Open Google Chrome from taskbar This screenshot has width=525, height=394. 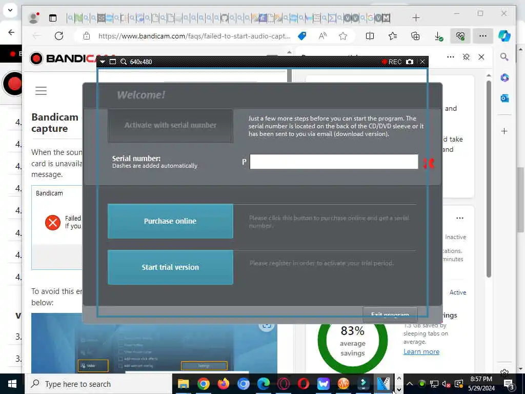[x=203, y=384]
